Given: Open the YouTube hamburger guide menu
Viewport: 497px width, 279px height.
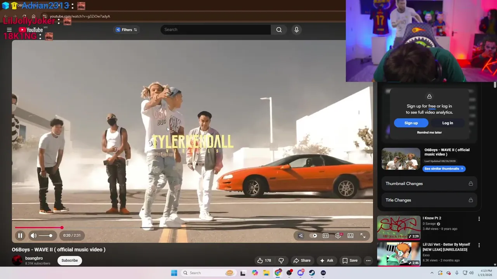Looking at the screenshot, I should [9, 30].
